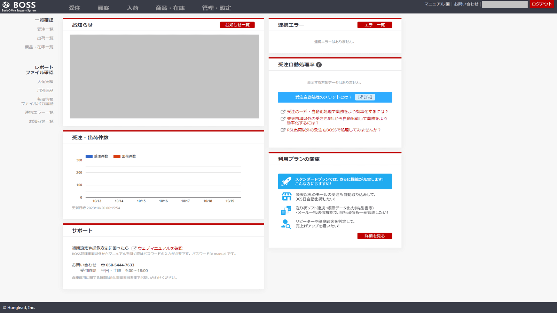Click the phone icon before 050-5444-7633
Viewport: 557px width, 313px height.
click(x=103, y=265)
